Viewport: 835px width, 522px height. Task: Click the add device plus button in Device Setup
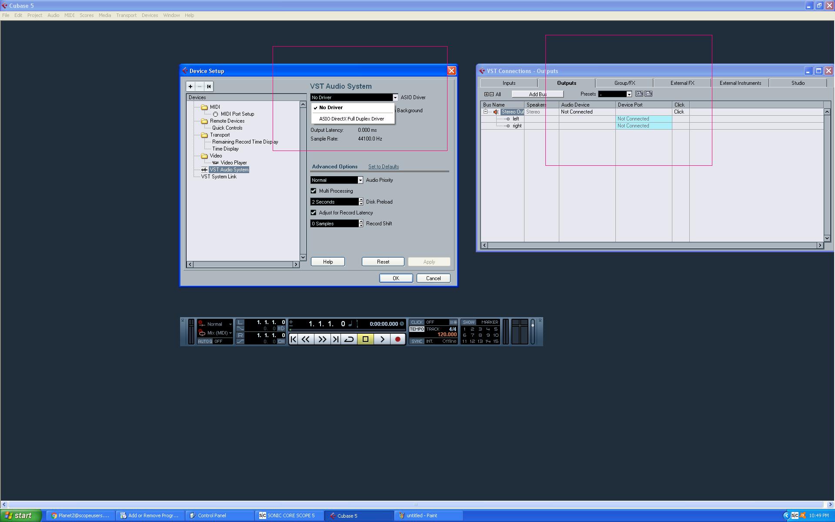pos(190,87)
